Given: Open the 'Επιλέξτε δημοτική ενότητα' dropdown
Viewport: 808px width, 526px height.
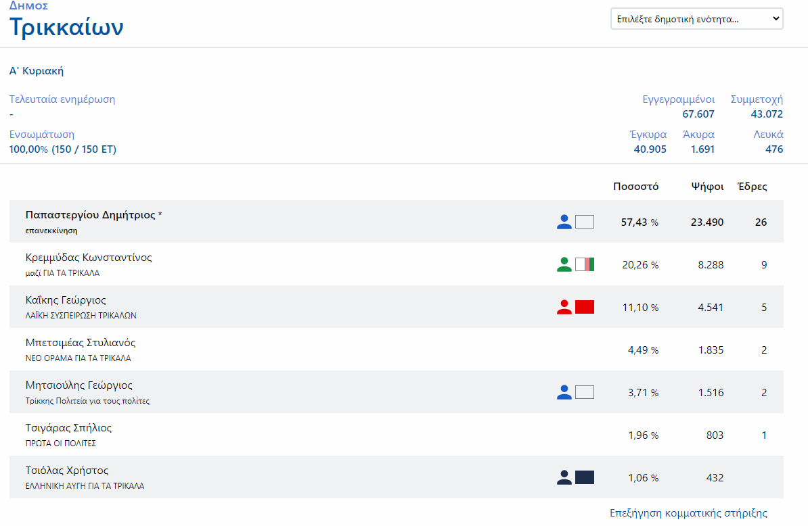Looking at the screenshot, I should tap(696, 19).
